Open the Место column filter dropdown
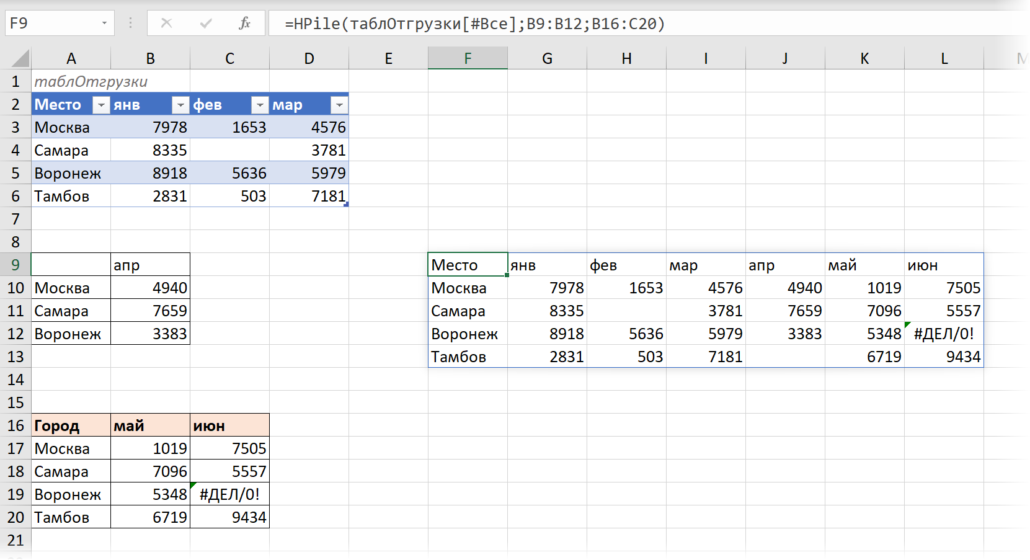 (100, 105)
